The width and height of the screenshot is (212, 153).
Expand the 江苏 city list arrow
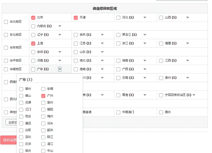[x=102, y=43]
